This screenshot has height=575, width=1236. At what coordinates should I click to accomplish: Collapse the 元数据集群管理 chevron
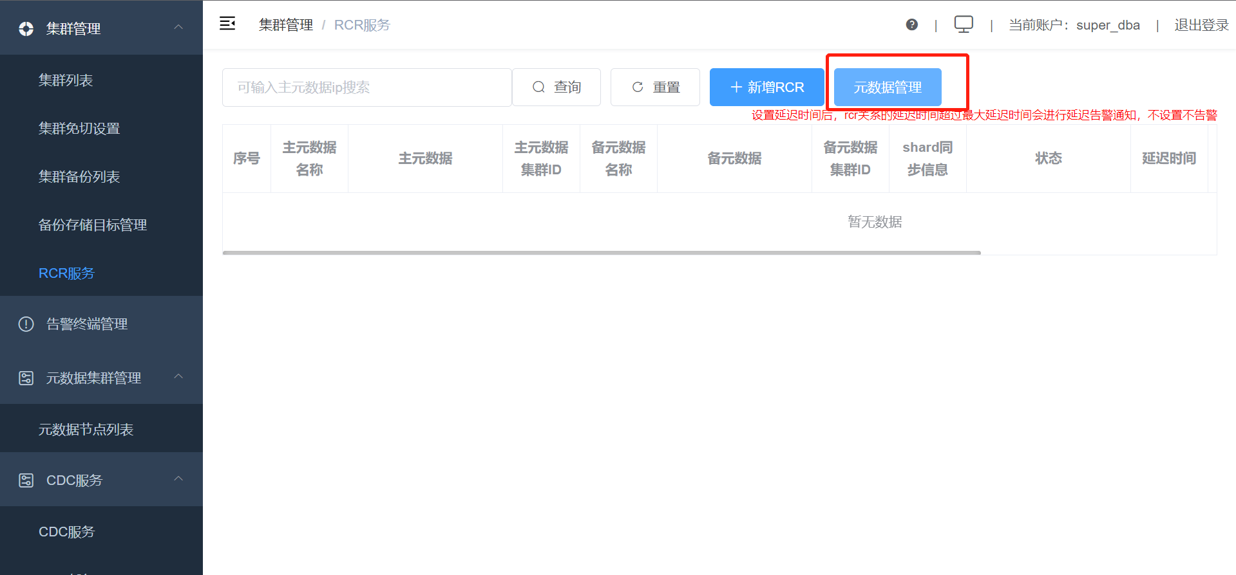click(x=179, y=376)
